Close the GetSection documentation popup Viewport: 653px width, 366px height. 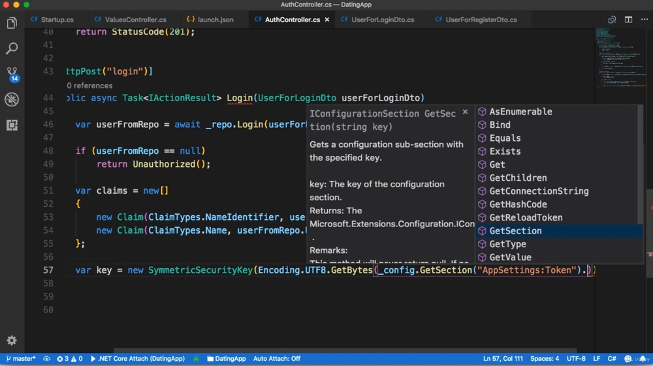[x=465, y=112]
